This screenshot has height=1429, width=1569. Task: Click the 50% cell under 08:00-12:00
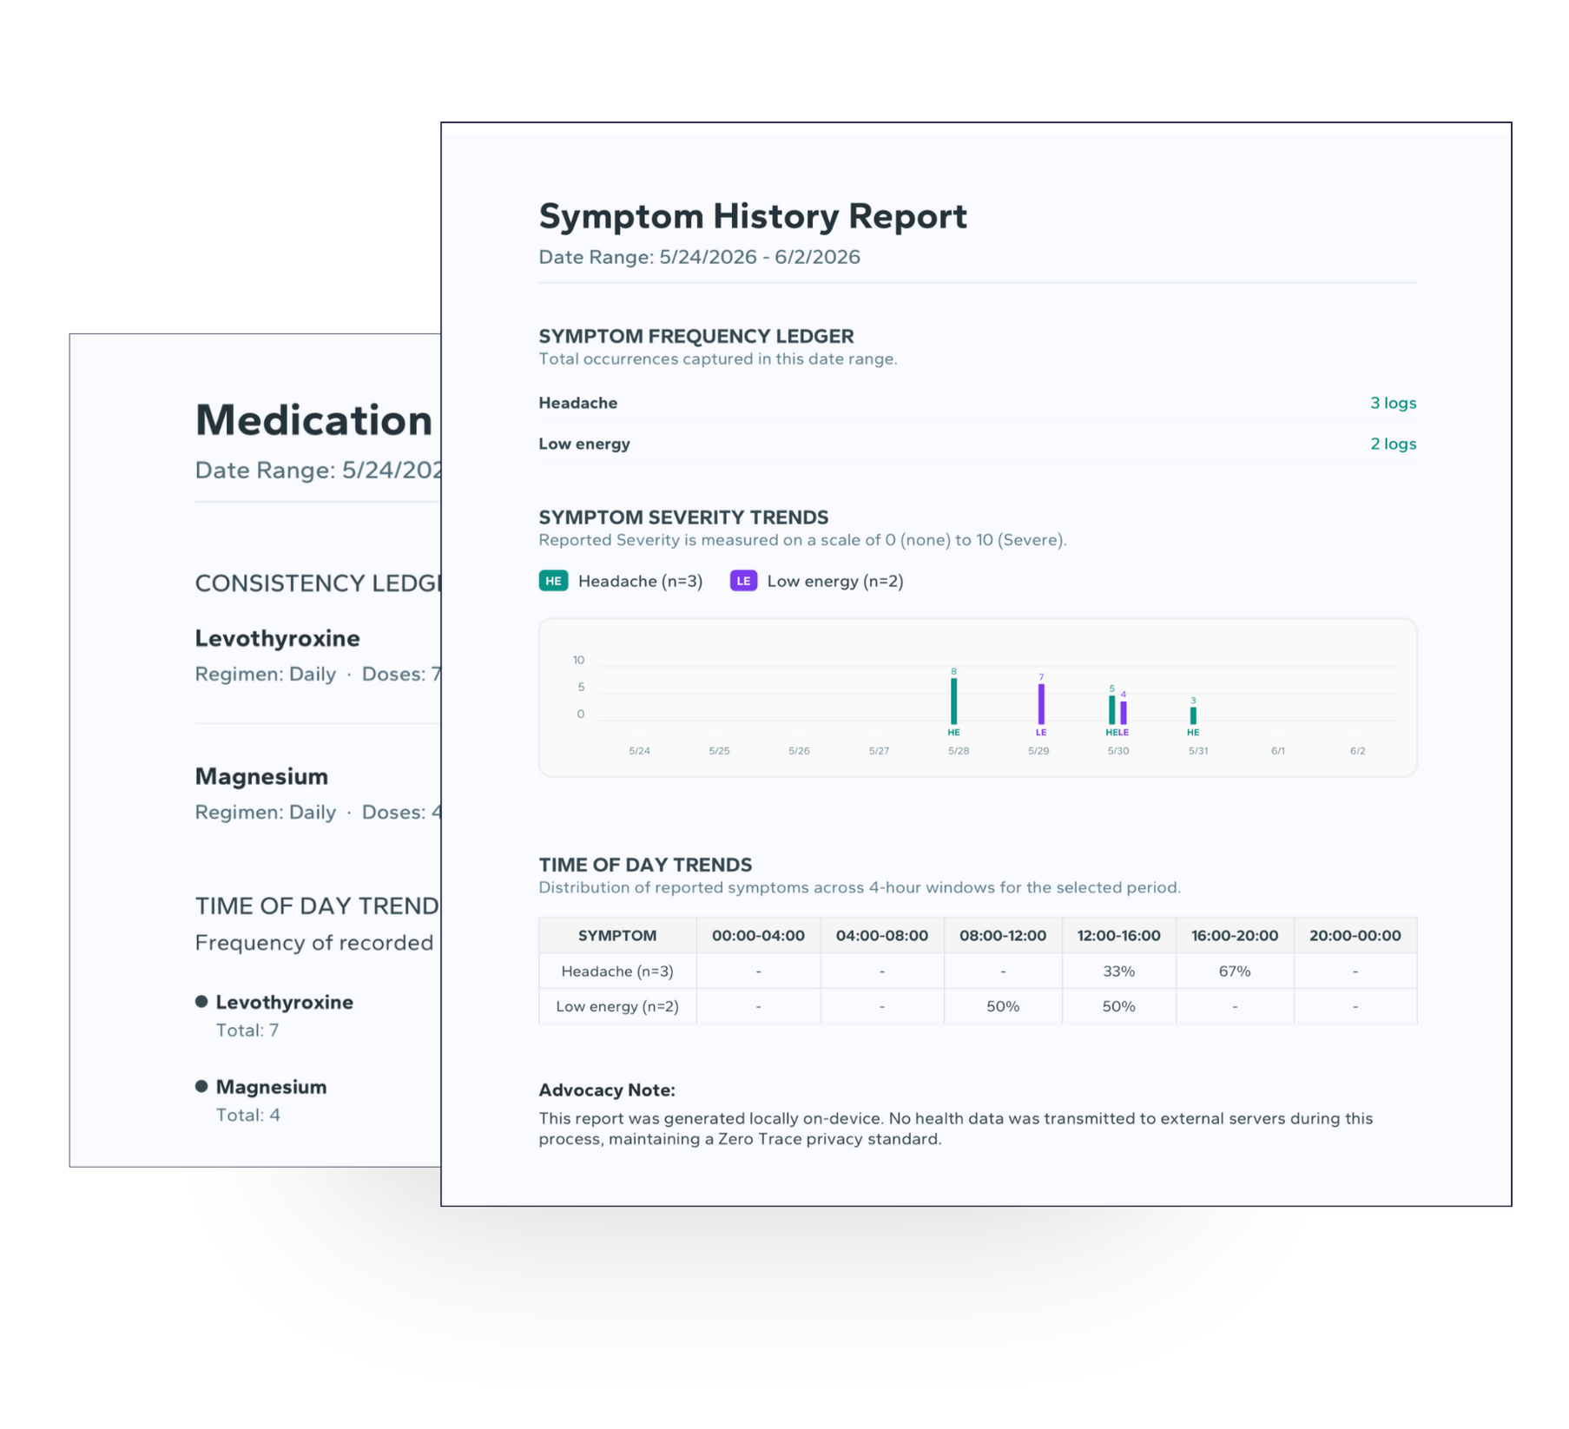coord(1003,1006)
